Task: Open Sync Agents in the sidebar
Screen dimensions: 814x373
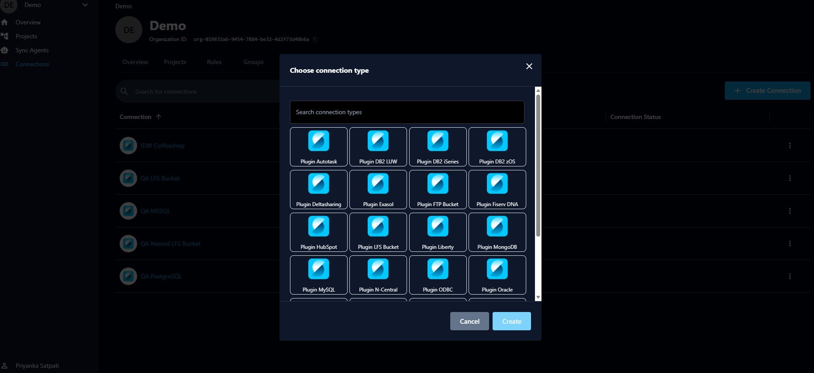Action: click(x=32, y=50)
